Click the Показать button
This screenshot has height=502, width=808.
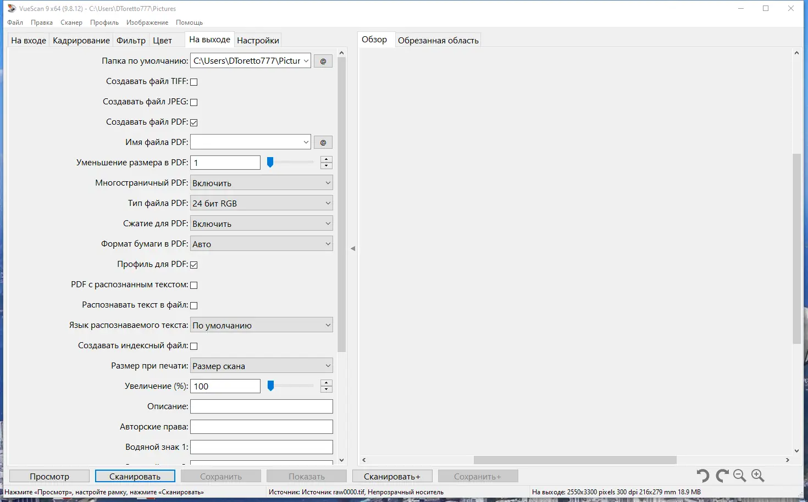pos(307,476)
